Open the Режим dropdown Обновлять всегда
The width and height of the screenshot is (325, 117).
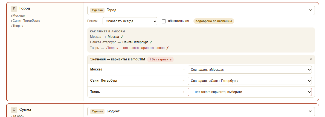130,21
